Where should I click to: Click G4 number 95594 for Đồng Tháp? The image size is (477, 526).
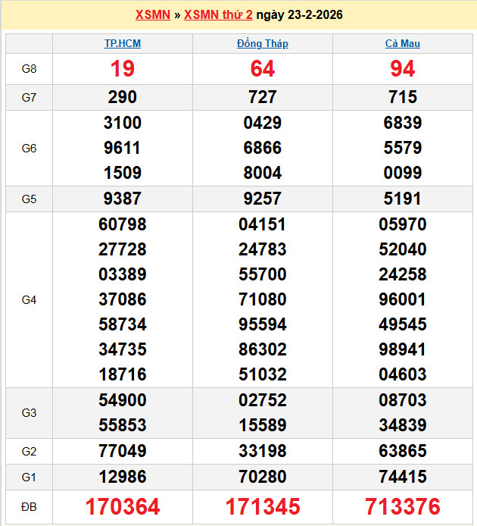263,324
